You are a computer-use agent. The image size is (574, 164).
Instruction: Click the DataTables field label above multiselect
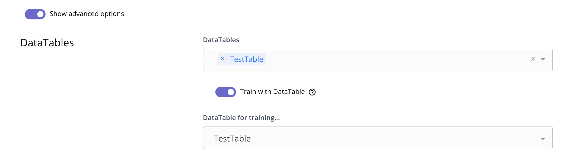[x=221, y=40]
